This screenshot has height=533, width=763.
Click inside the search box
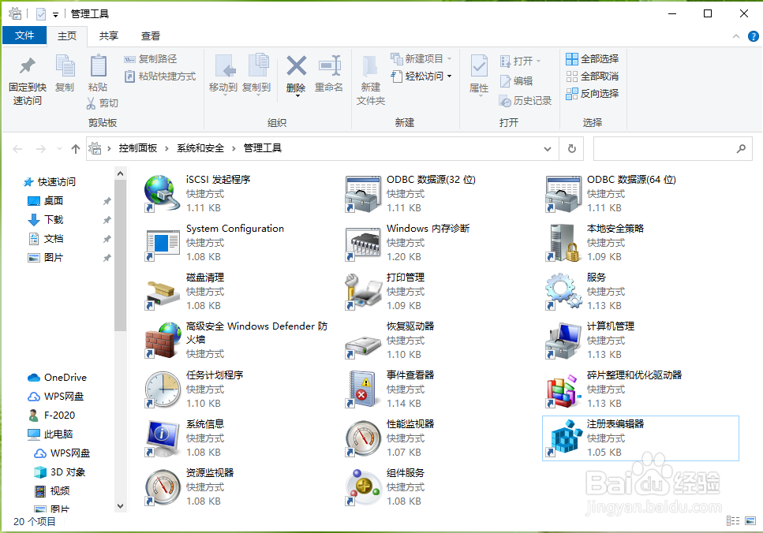[x=671, y=148]
